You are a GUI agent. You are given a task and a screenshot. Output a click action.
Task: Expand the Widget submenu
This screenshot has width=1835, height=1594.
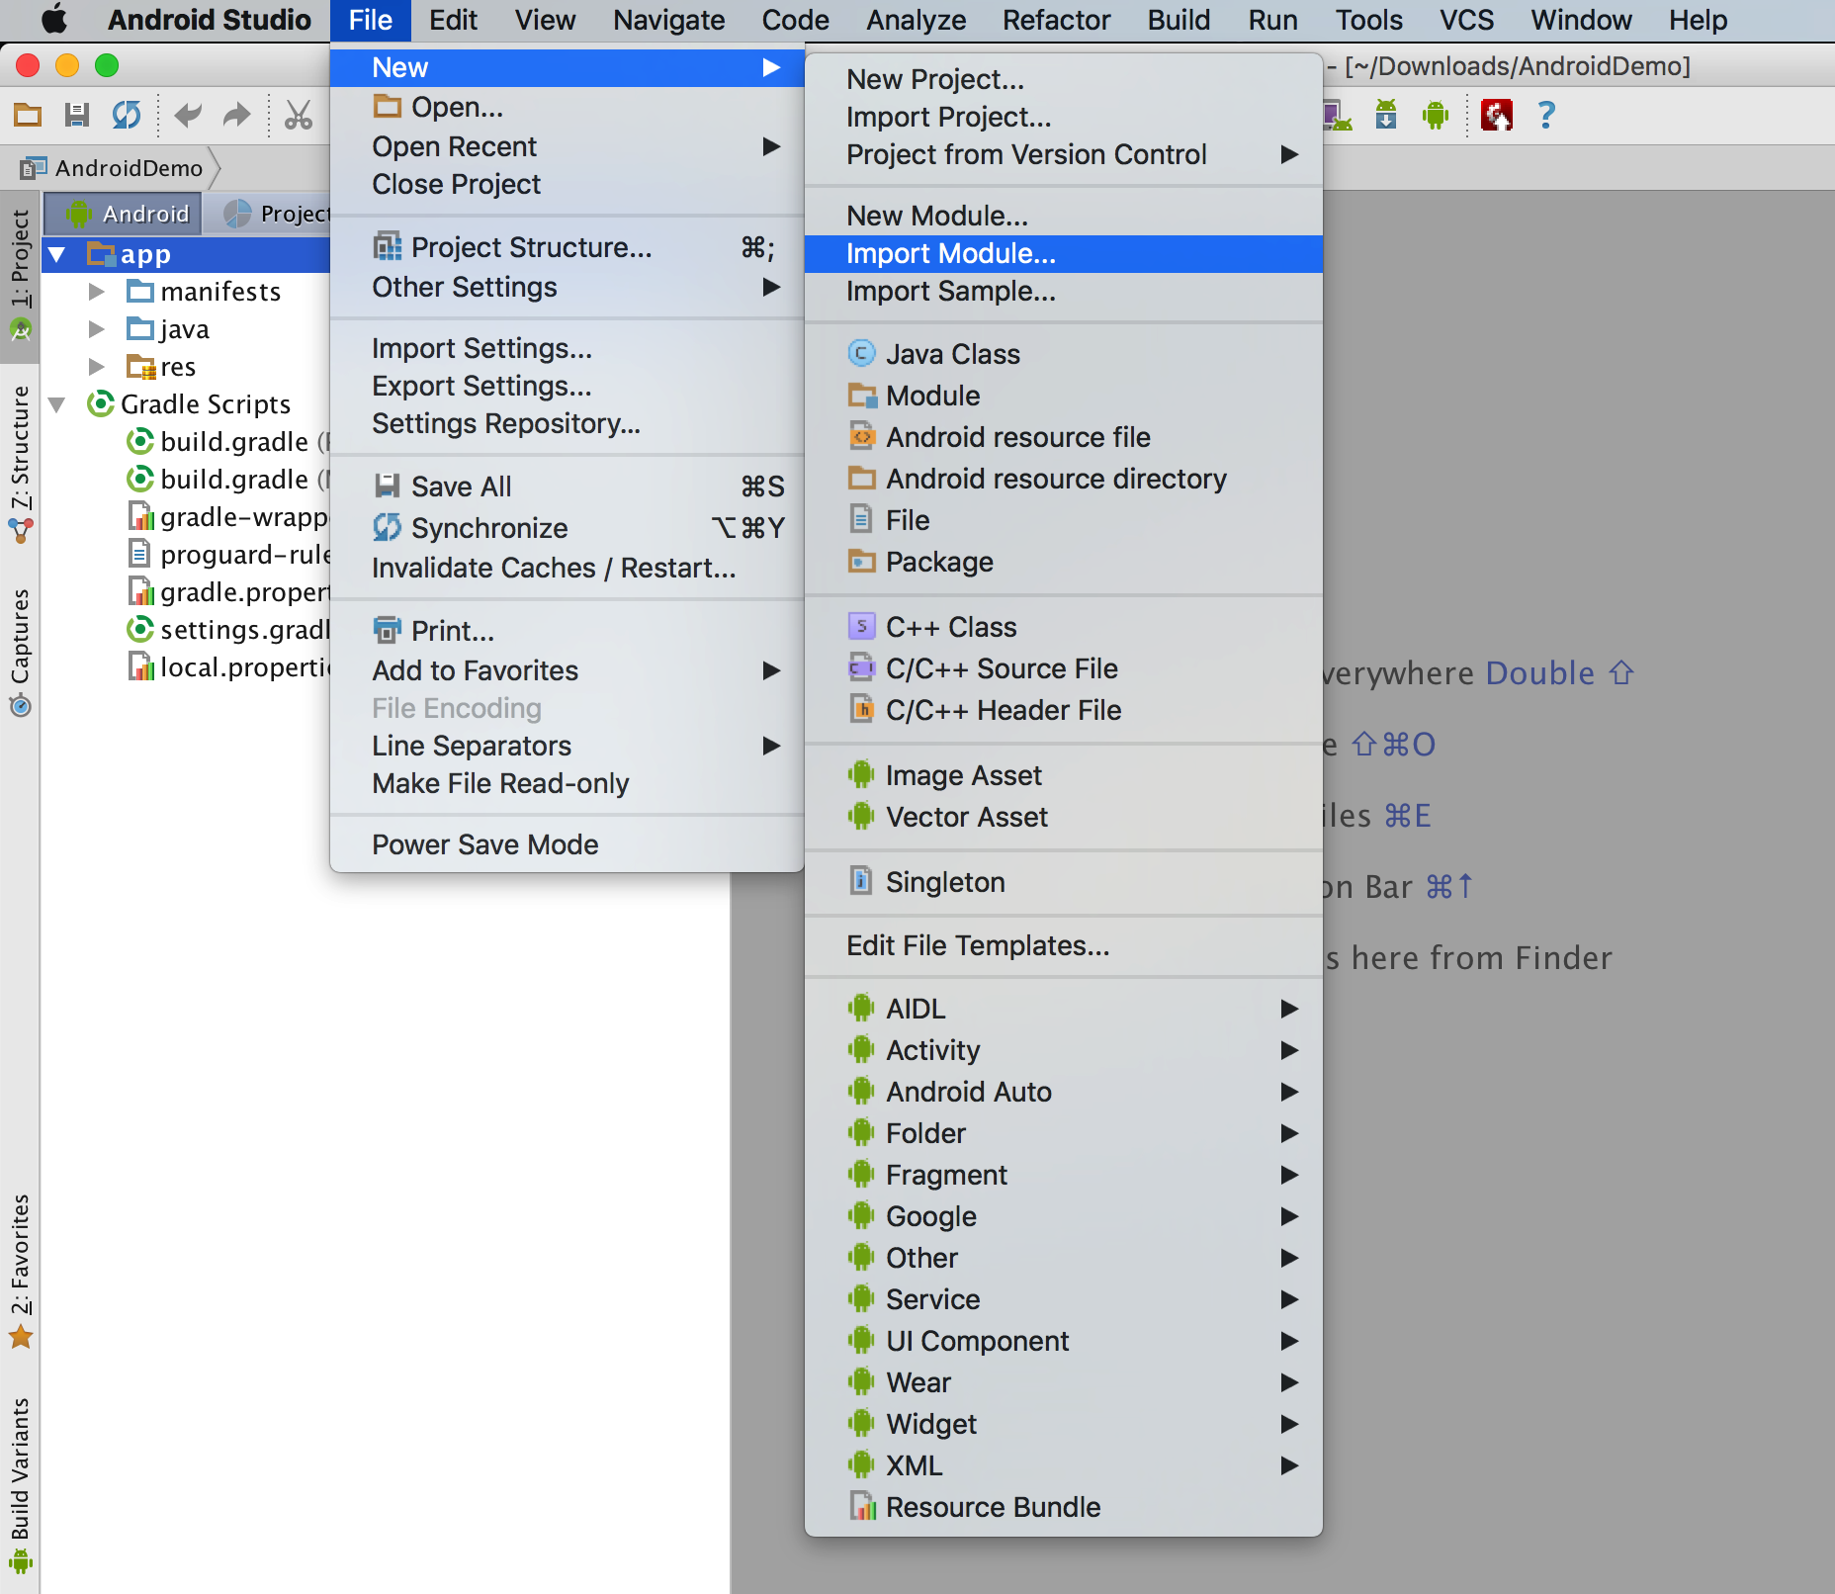[1064, 1424]
